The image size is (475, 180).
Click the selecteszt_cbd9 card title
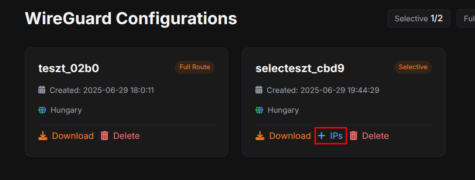(300, 69)
